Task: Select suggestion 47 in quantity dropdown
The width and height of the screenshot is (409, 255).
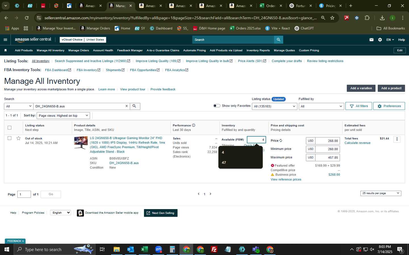Action: (240, 163)
